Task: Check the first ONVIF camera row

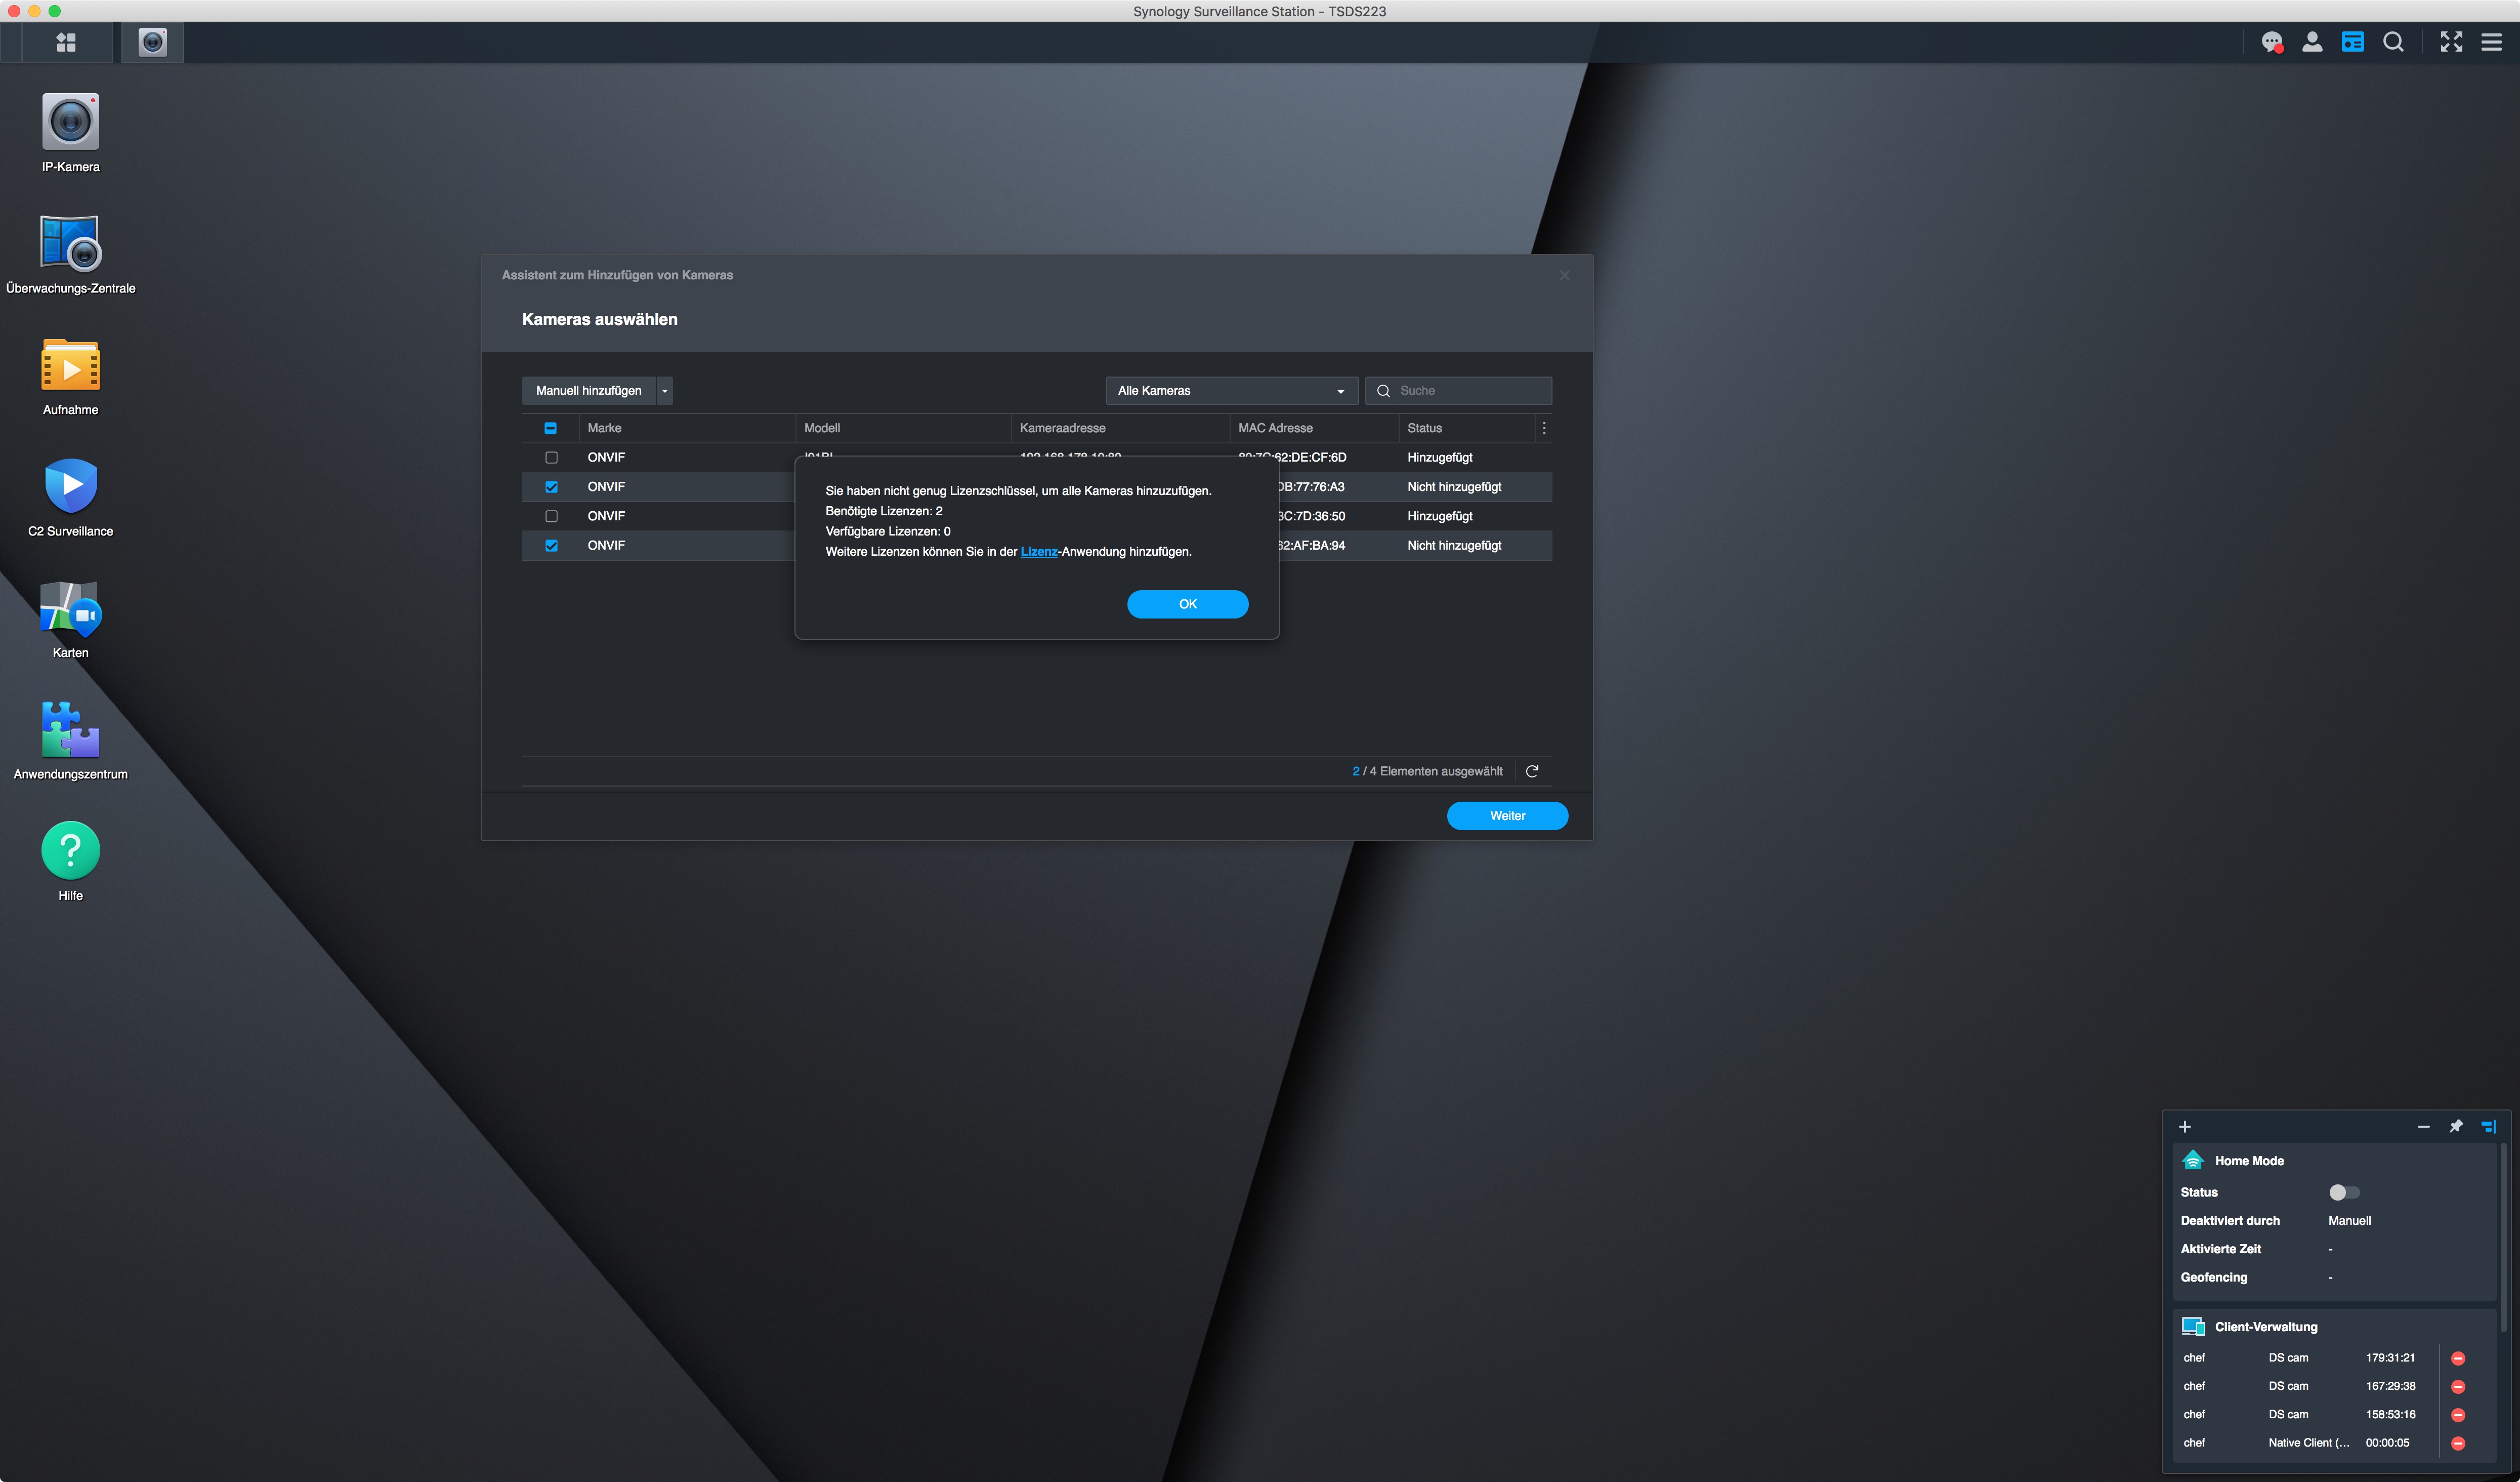Action: coord(551,457)
